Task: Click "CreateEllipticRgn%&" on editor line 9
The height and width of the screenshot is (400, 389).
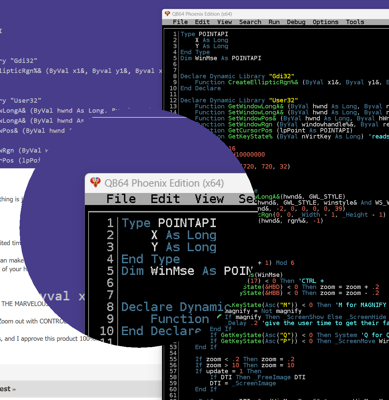Action: 263,82
